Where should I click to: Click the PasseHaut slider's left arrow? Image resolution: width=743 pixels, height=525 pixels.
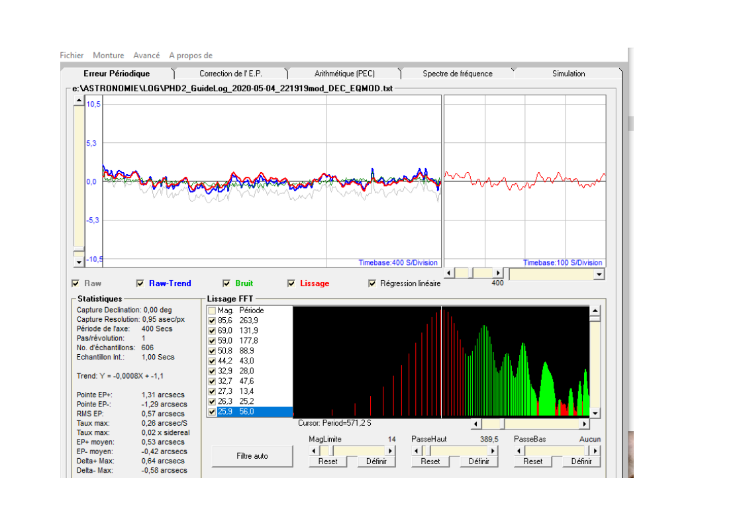click(x=417, y=451)
